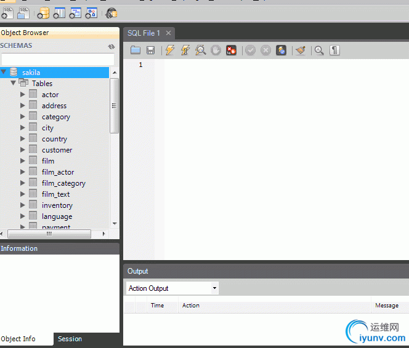Click the reconnect to DBMS icon
The height and width of the screenshot is (348, 409).
pyautogui.click(x=111, y=13)
